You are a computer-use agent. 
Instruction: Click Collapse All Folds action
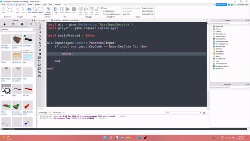pos(148,14)
